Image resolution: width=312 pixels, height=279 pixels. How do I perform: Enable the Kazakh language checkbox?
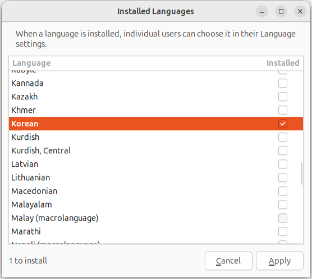point(283,97)
